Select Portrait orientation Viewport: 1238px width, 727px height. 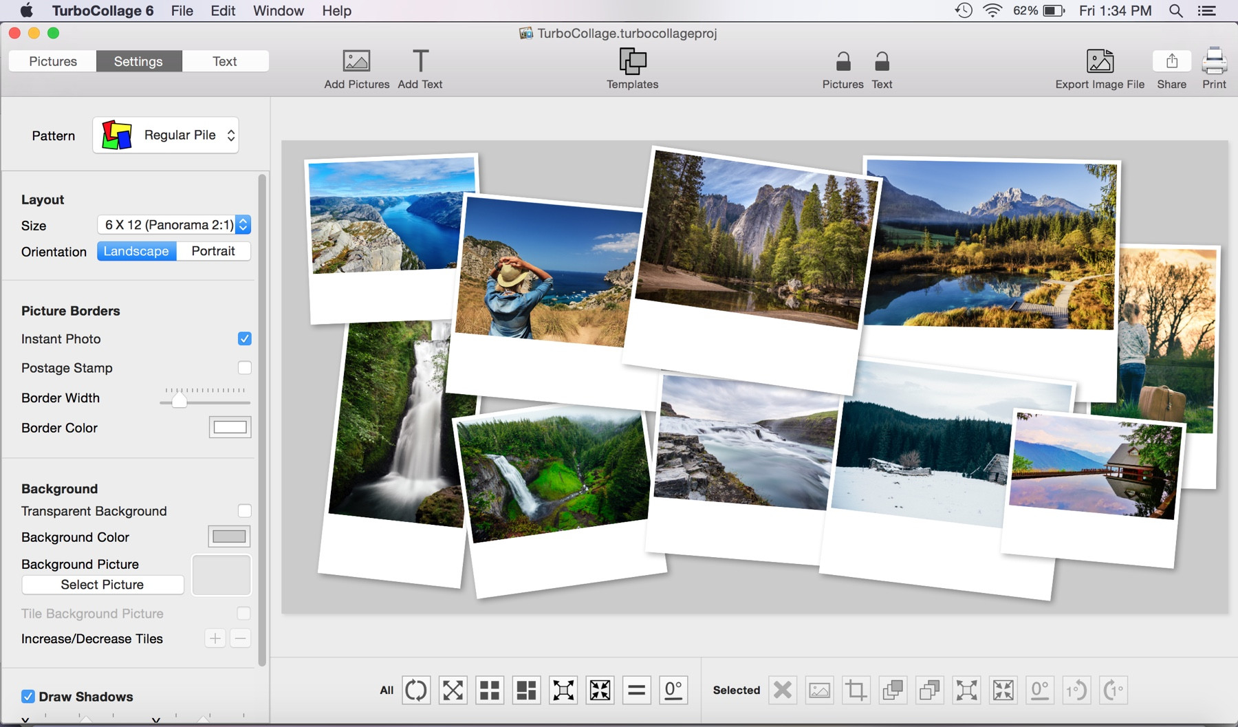pos(213,251)
